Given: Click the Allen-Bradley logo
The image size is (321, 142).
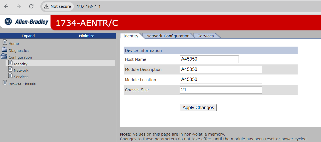Looking at the screenshot, I should (x=26, y=21).
